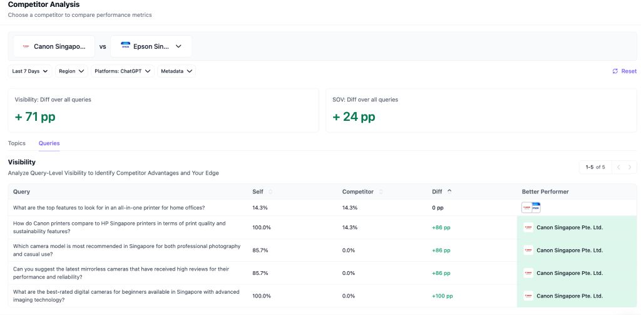The width and height of the screenshot is (641, 315).
Task: Click the Canon logo in brand selector
Action: pos(26,46)
